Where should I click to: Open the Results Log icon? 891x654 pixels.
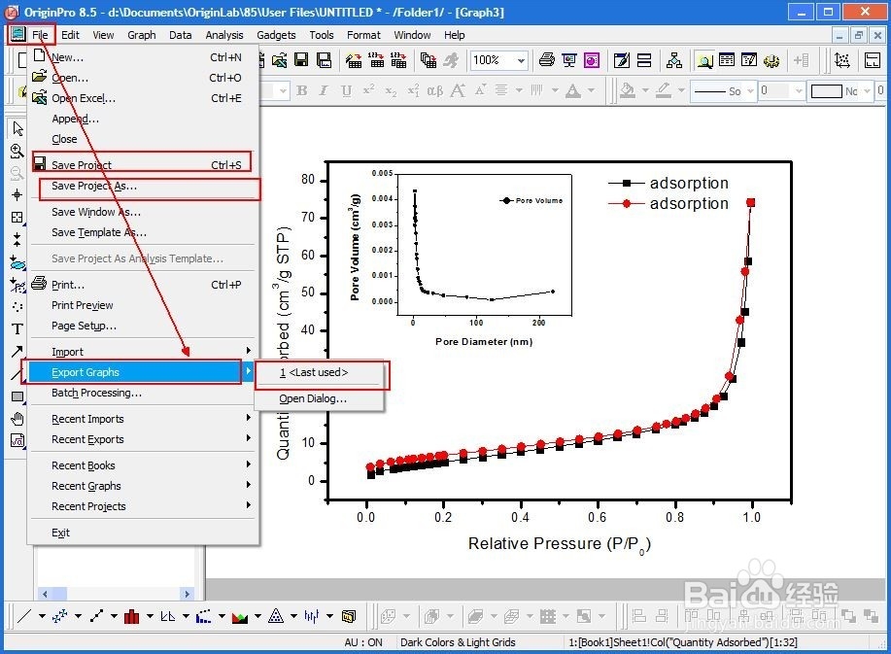click(x=727, y=59)
